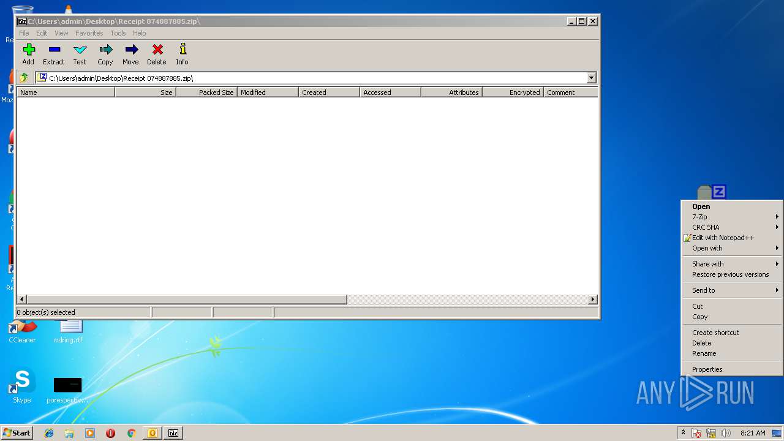Sort by Attributes column header
Viewport: 784px width, 441px height.
pos(451,92)
